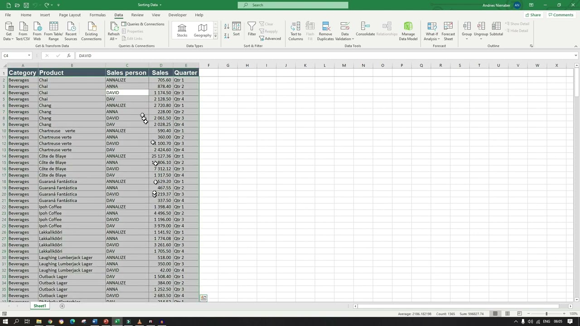Screen dimensions: 580x326
Task: Click the Quick Analysis button
Action: coord(203,298)
